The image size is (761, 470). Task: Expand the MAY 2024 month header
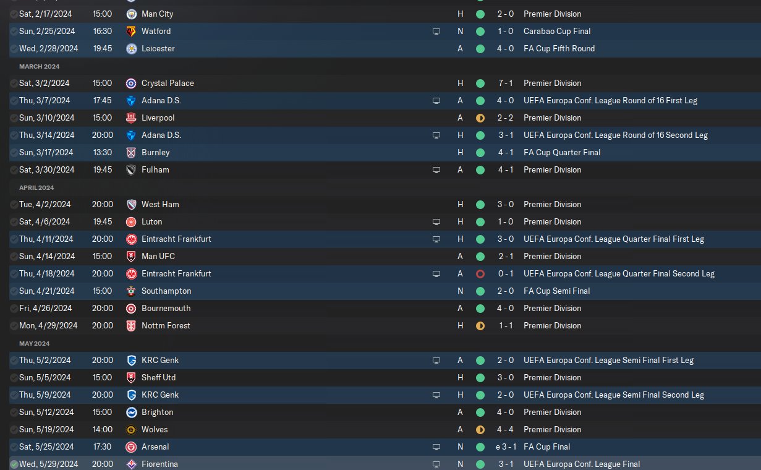coord(34,343)
